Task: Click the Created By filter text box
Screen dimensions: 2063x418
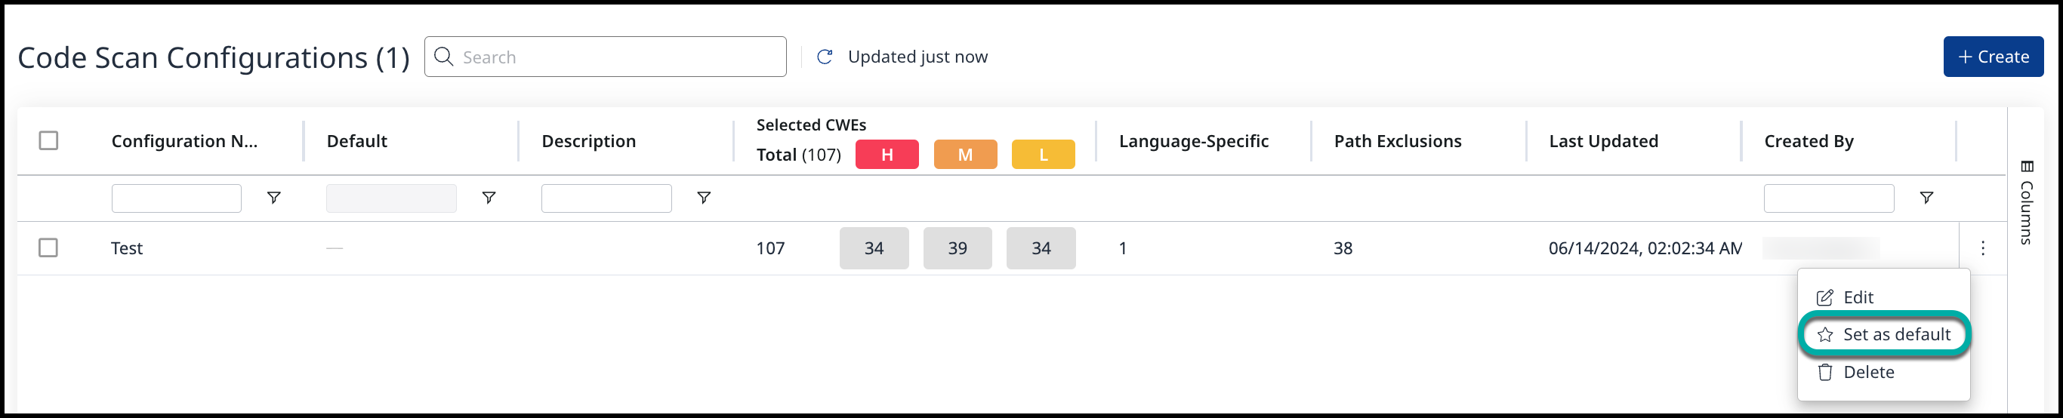Action: coord(1828,198)
